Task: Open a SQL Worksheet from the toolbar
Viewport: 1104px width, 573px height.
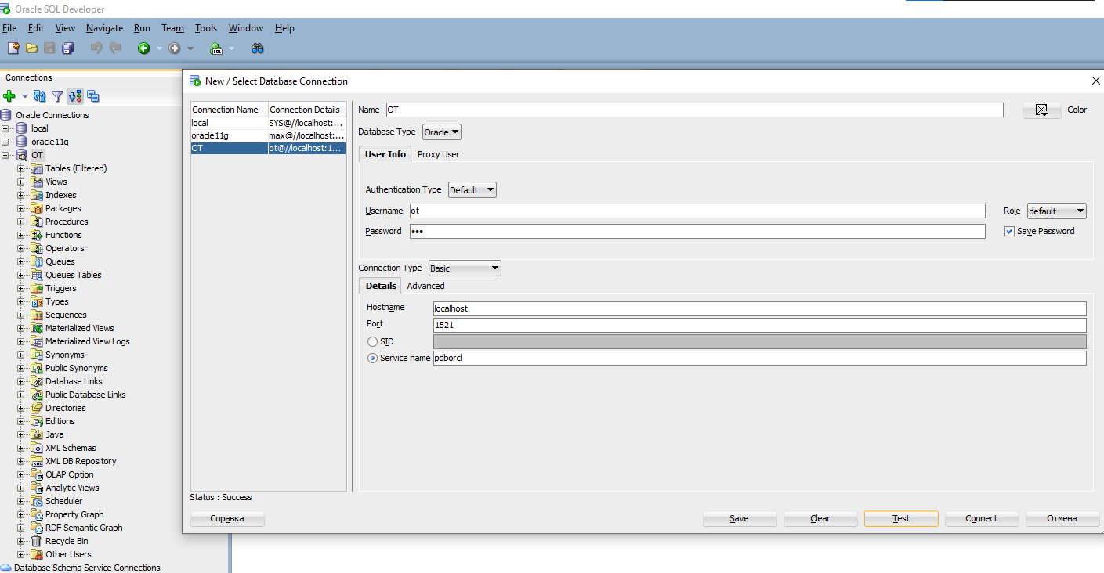Action: point(216,49)
